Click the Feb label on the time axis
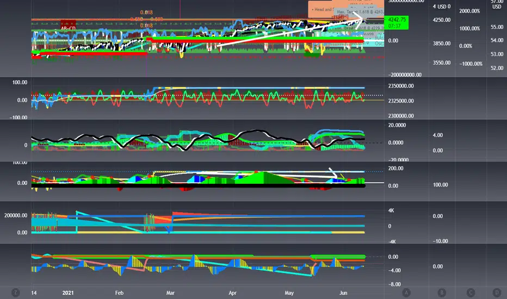Screen dimensions: 507x299 [119, 293]
